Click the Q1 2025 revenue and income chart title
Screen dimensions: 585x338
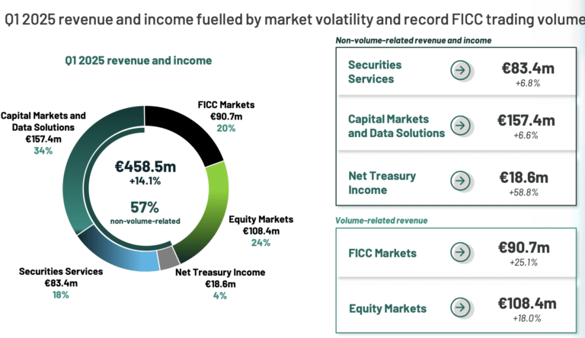click(139, 60)
